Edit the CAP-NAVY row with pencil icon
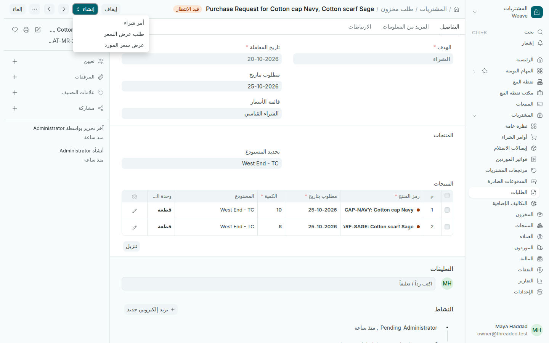Image resolution: width=549 pixels, height=343 pixels. tap(135, 210)
